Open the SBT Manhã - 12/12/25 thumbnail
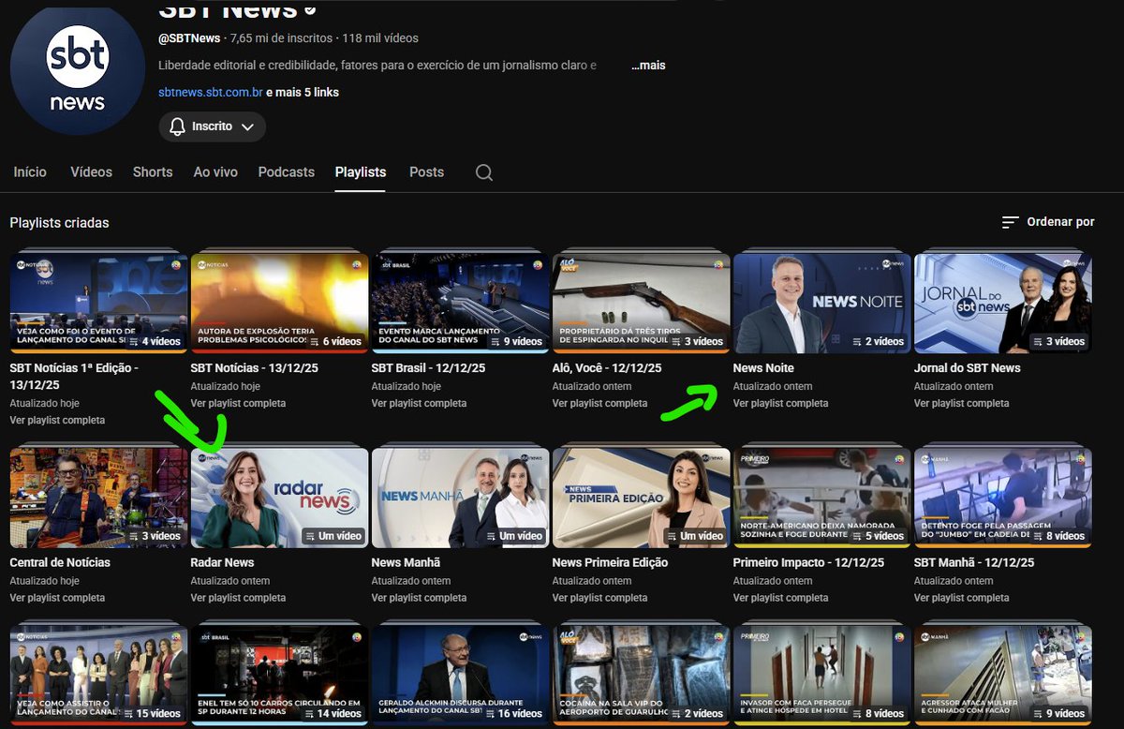 [1002, 498]
